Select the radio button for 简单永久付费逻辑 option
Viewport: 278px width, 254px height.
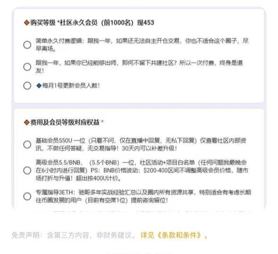coord(27,45)
